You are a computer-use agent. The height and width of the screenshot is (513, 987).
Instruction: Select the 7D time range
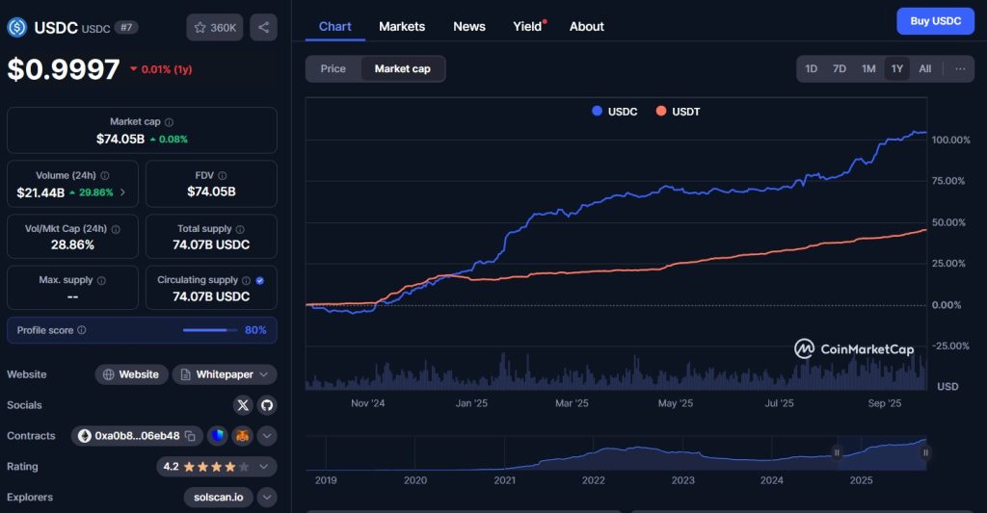tap(840, 69)
